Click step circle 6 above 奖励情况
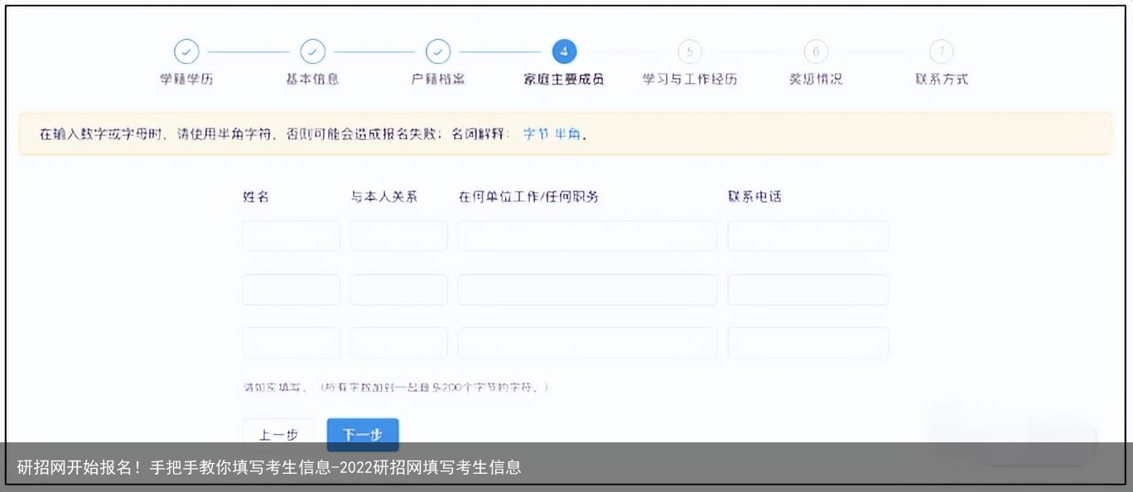Image resolution: width=1133 pixels, height=492 pixels. tap(816, 51)
